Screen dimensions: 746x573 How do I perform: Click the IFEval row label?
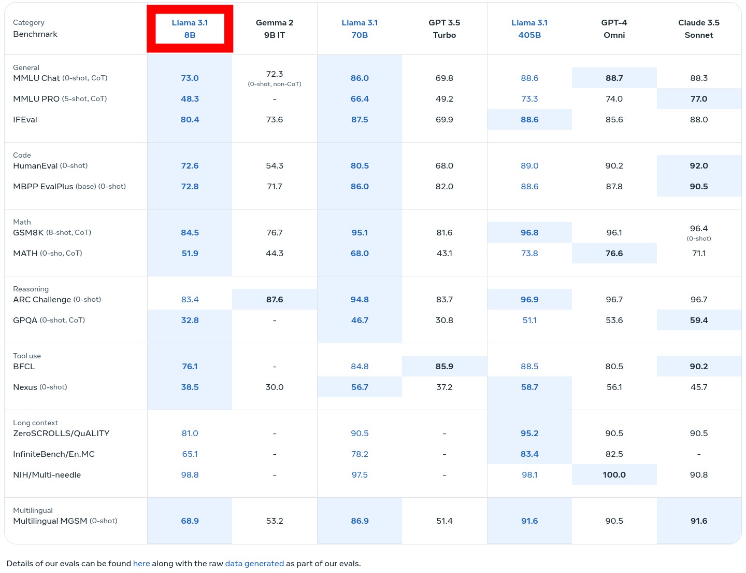(x=25, y=119)
